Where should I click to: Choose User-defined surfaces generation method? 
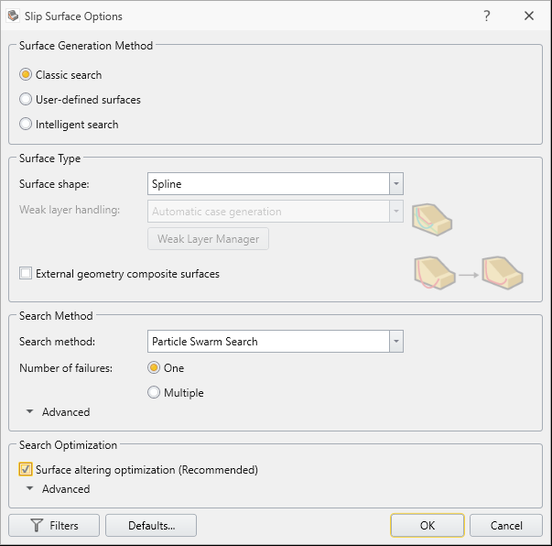(x=26, y=99)
